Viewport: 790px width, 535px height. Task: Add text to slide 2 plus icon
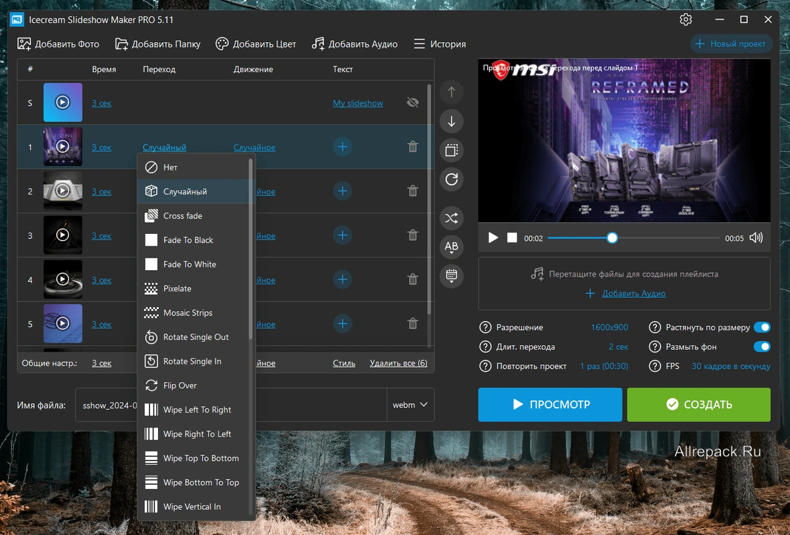(x=342, y=191)
